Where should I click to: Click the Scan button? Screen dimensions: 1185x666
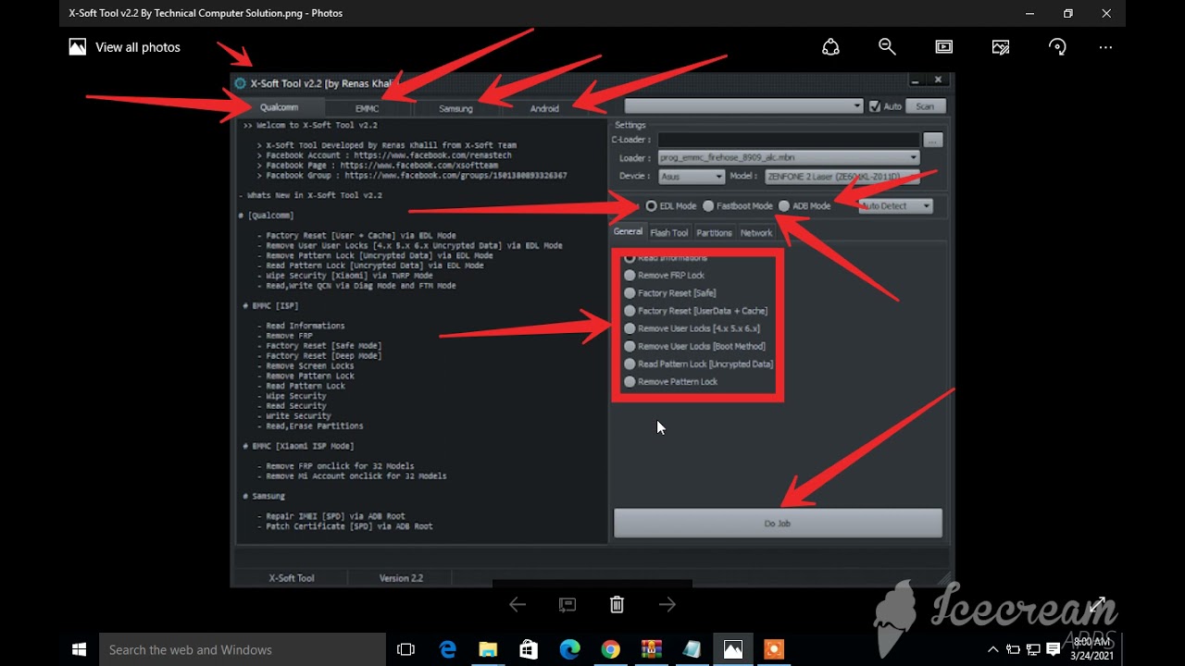coord(925,106)
